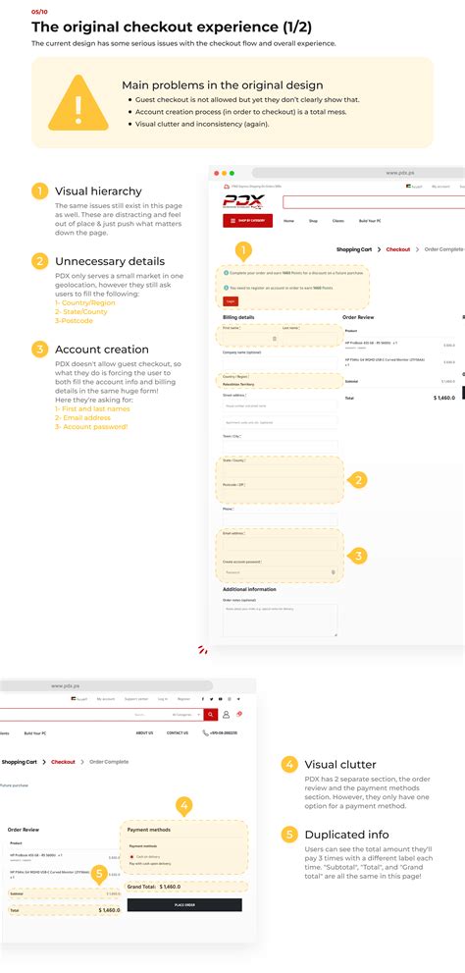Click the icon inside the First name field

pos(275,339)
